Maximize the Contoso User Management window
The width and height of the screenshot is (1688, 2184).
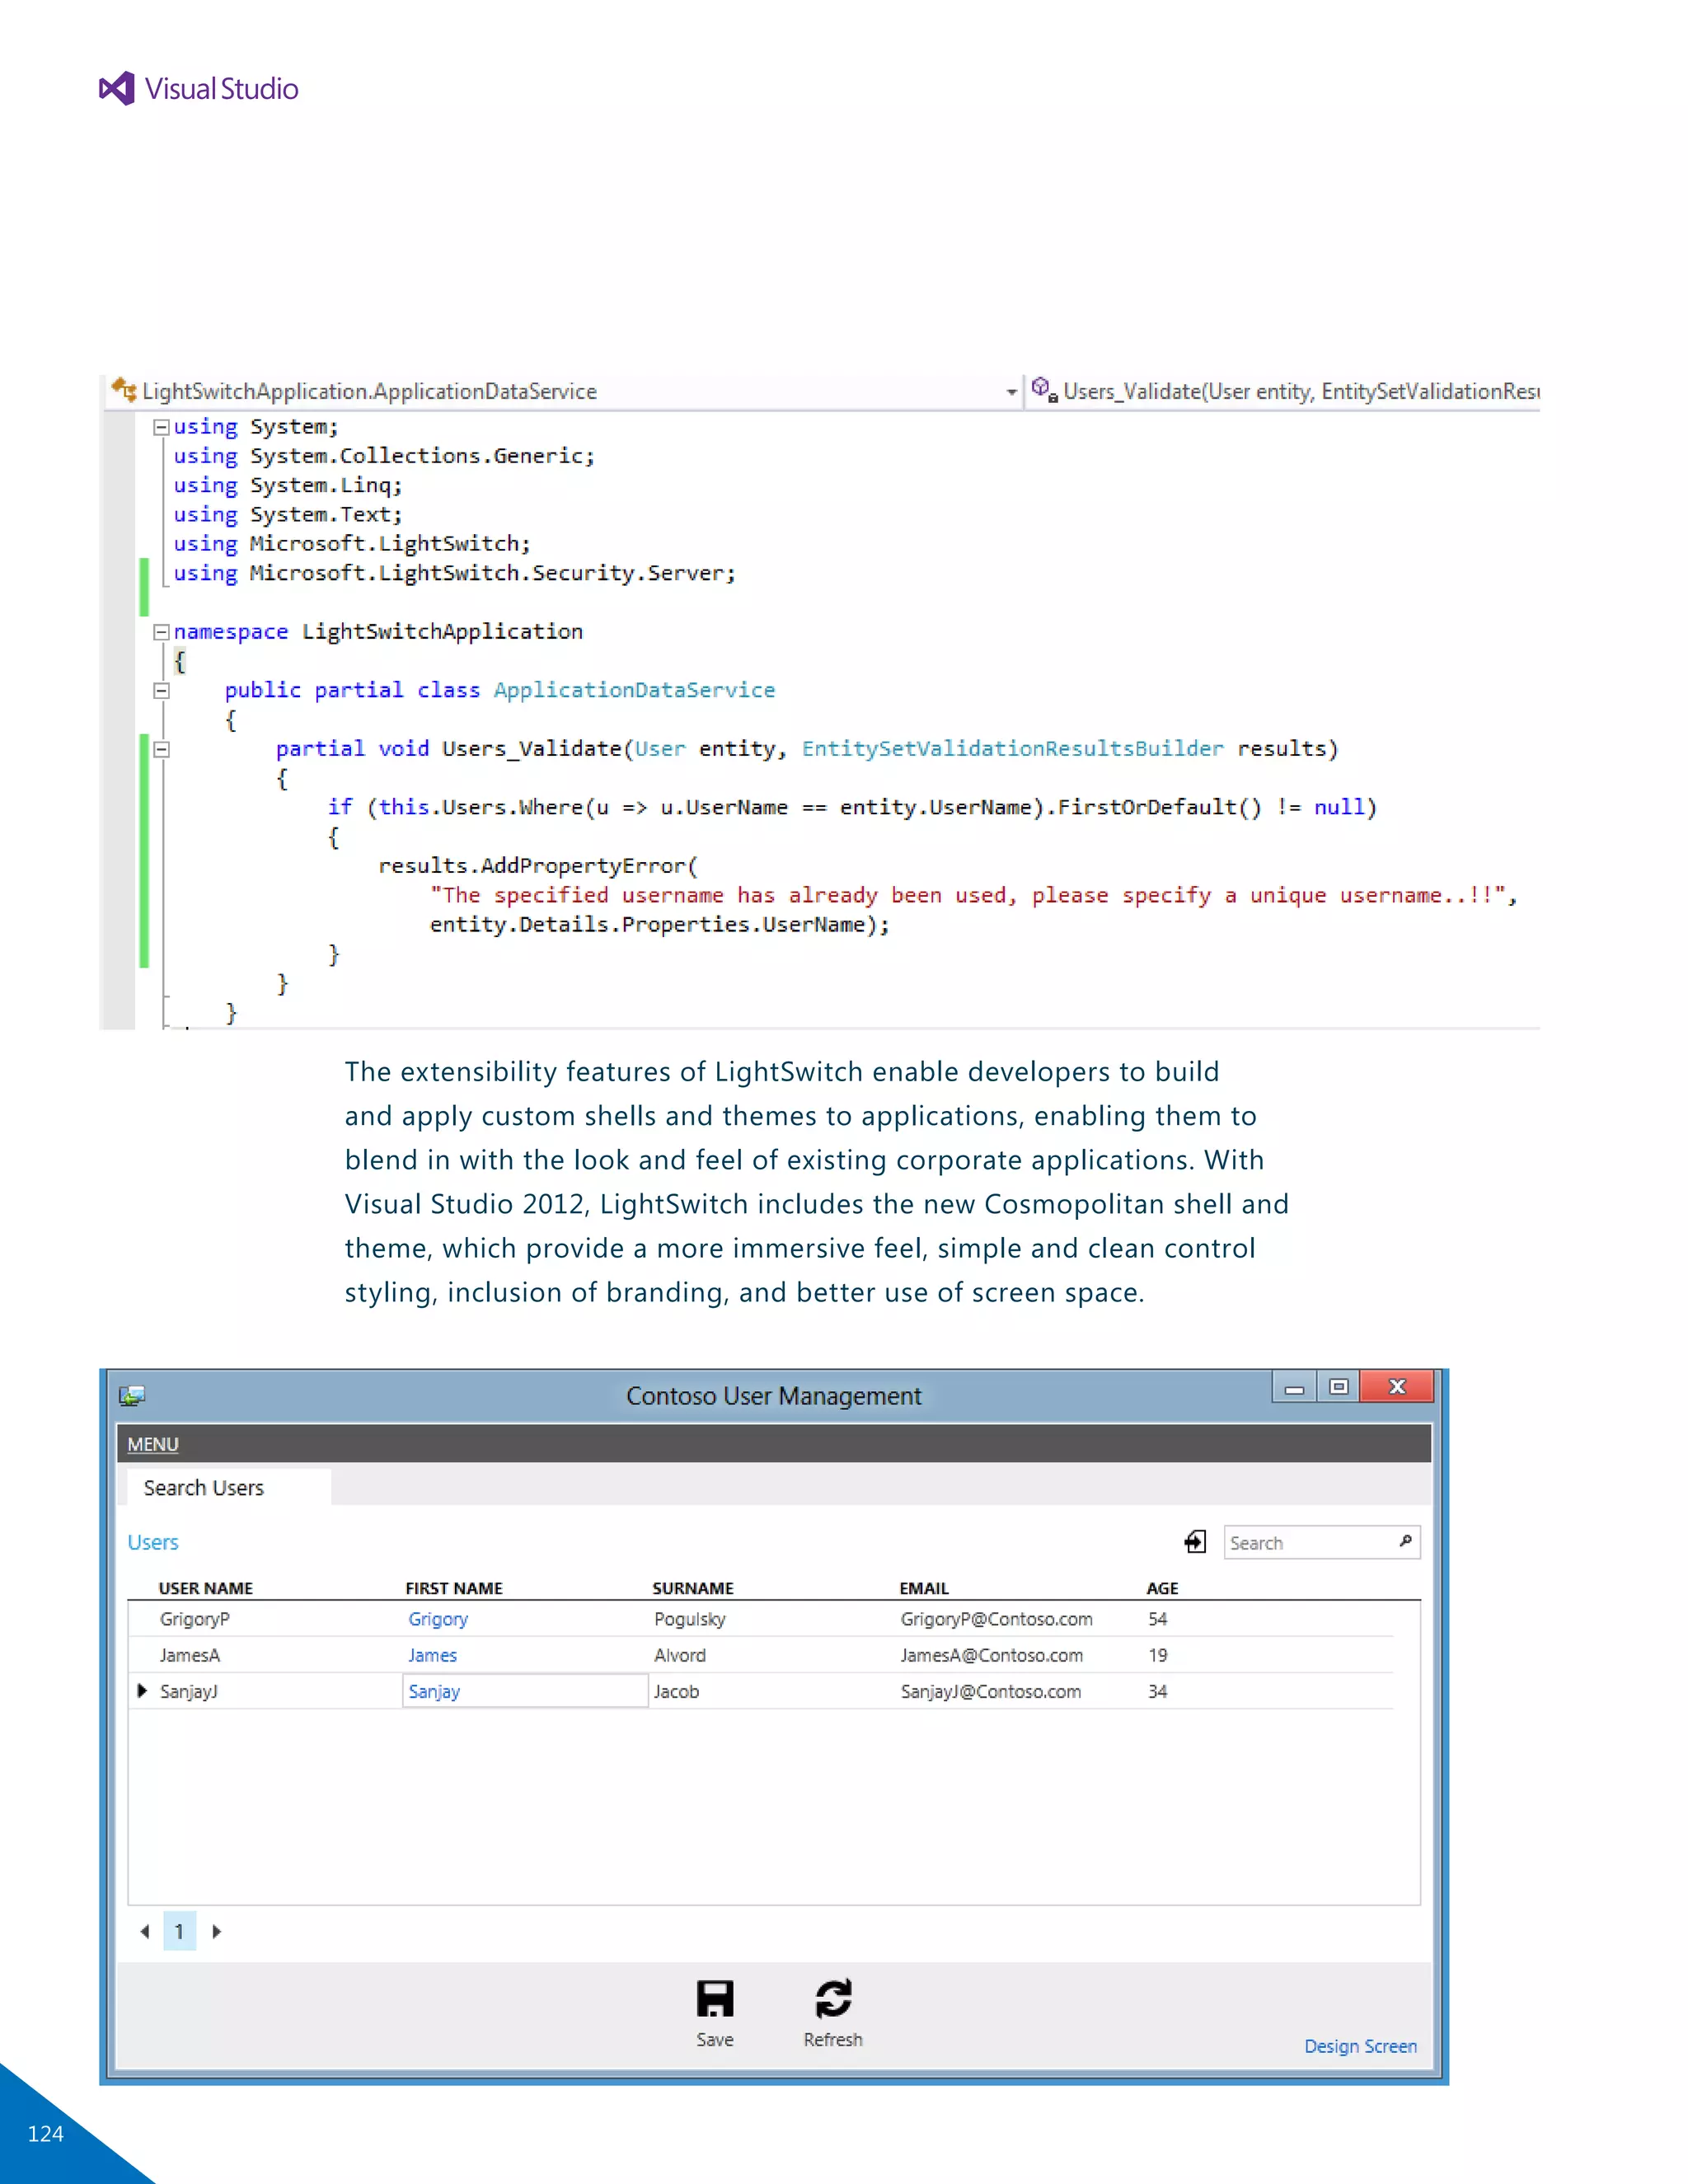[1338, 1387]
